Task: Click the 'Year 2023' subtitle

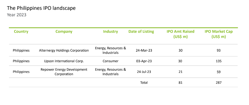Action: point(17,15)
